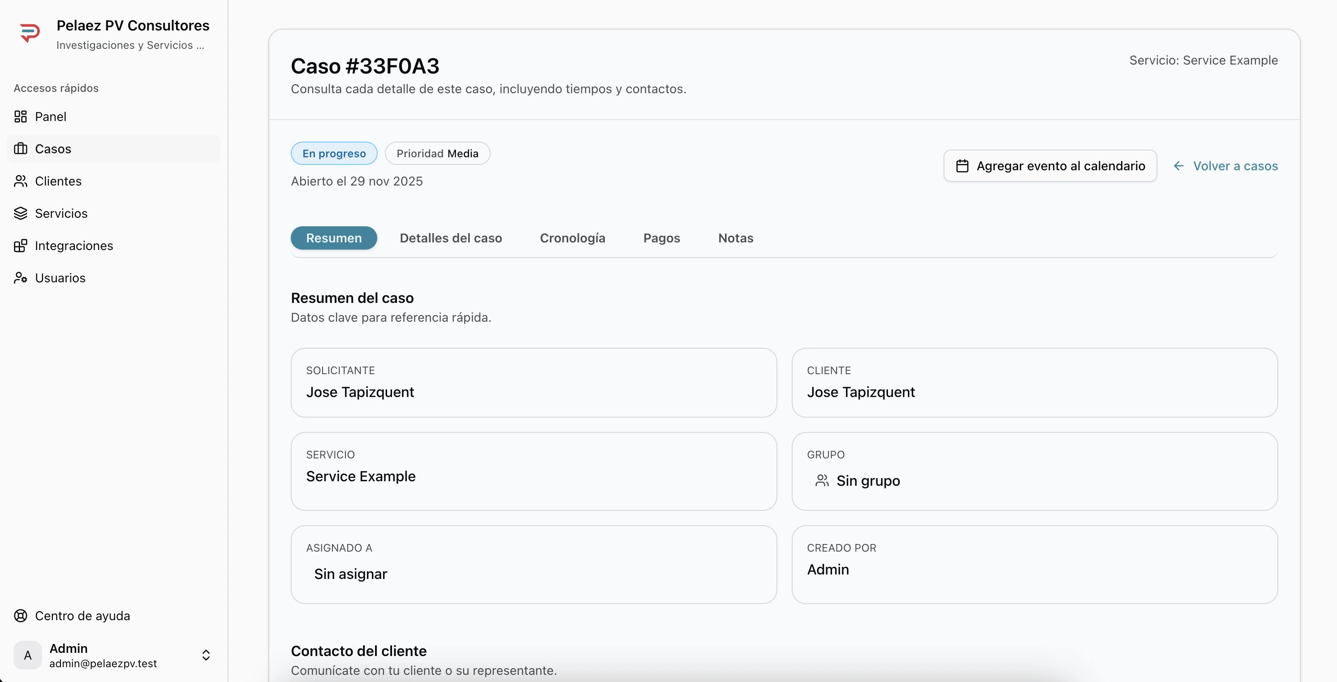The width and height of the screenshot is (1337, 682).
Task: Open the Cronología tab
Action: [x=573, y=238]
